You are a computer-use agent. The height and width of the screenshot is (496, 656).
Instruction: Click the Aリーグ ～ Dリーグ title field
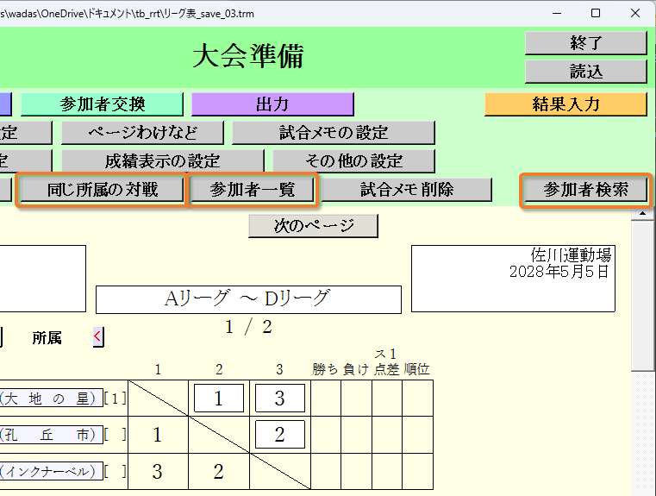pos(248,299)
